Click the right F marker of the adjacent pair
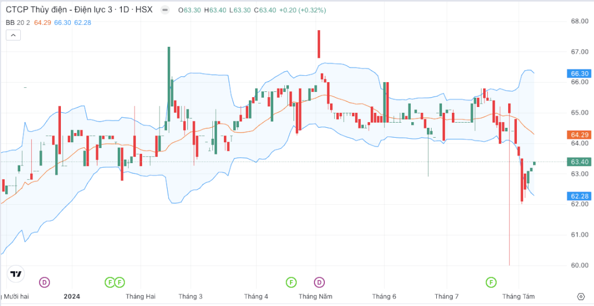594x306 pixels. 119,282
